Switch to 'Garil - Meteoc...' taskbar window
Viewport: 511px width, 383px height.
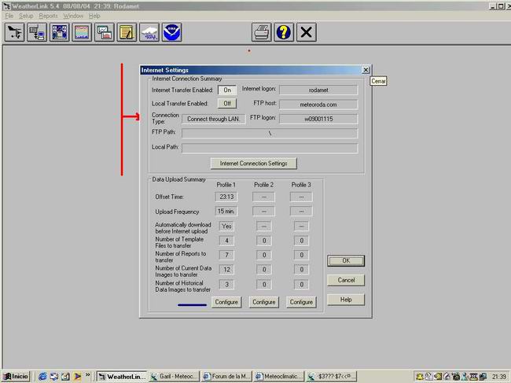pos(174,377)
